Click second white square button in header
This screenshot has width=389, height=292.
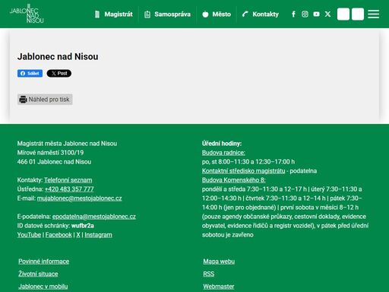pyautogui.click(x=358, y=14)
